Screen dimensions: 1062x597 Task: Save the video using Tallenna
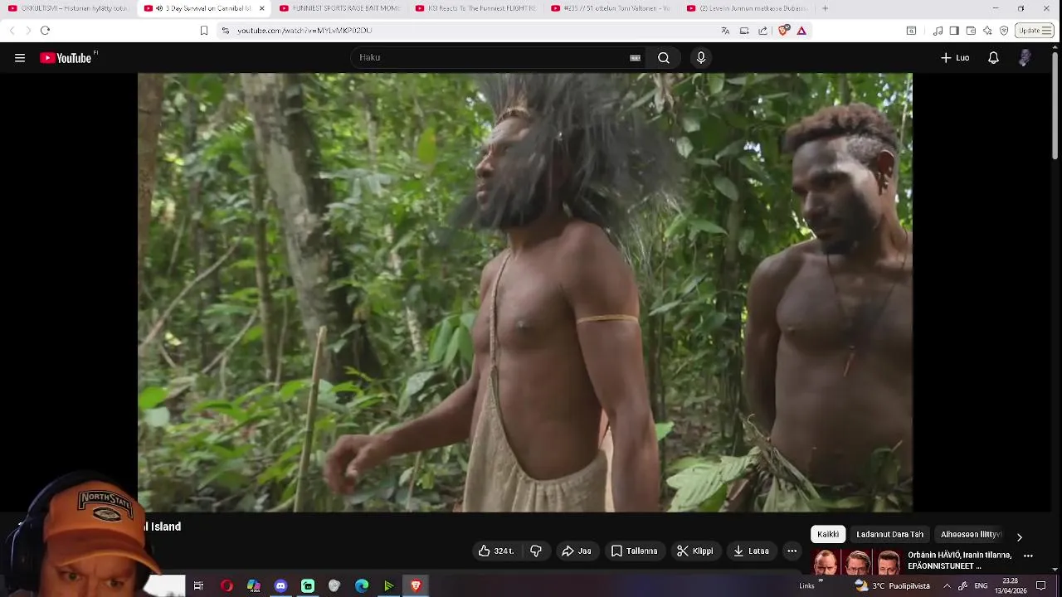coord(635,551)
